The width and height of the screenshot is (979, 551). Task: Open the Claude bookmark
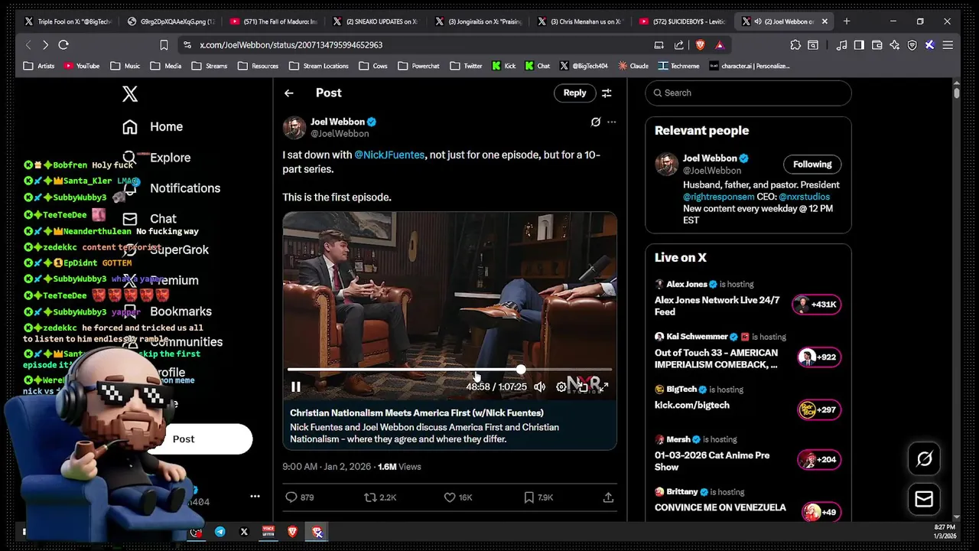point(633,66)
